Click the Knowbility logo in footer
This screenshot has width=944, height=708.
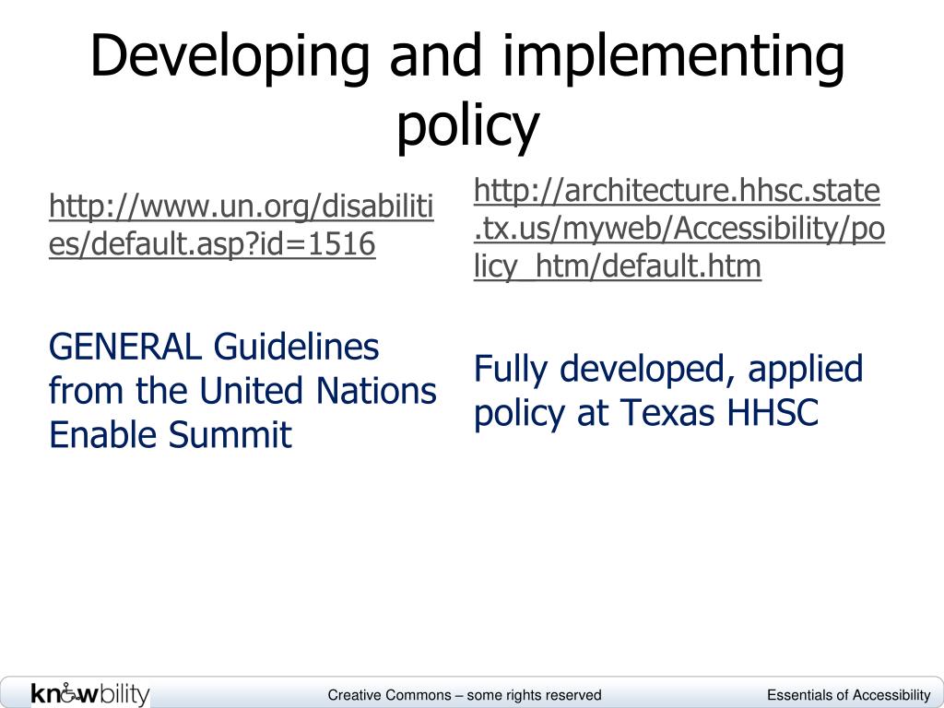(x=90, y=693)
